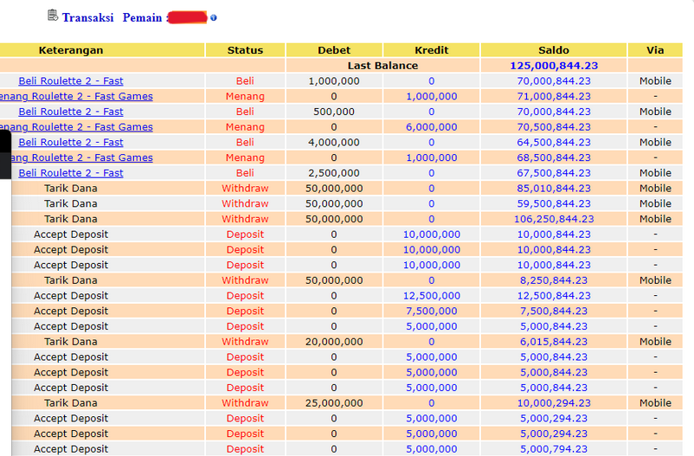Viewport: 694px width, 456px height.
Task: Click the blue info icon after player name
Action: click(x=214, y=17)
